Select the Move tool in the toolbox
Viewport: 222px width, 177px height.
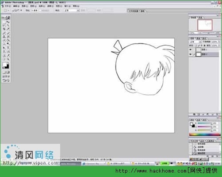8,22
